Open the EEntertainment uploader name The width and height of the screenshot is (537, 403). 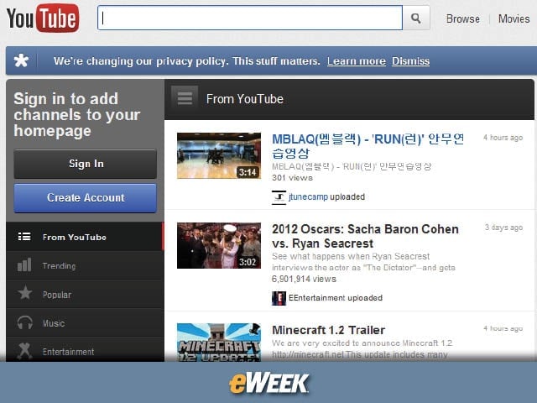point(317,298)
